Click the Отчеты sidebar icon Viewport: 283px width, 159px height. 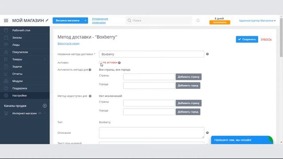pos(6,74)
